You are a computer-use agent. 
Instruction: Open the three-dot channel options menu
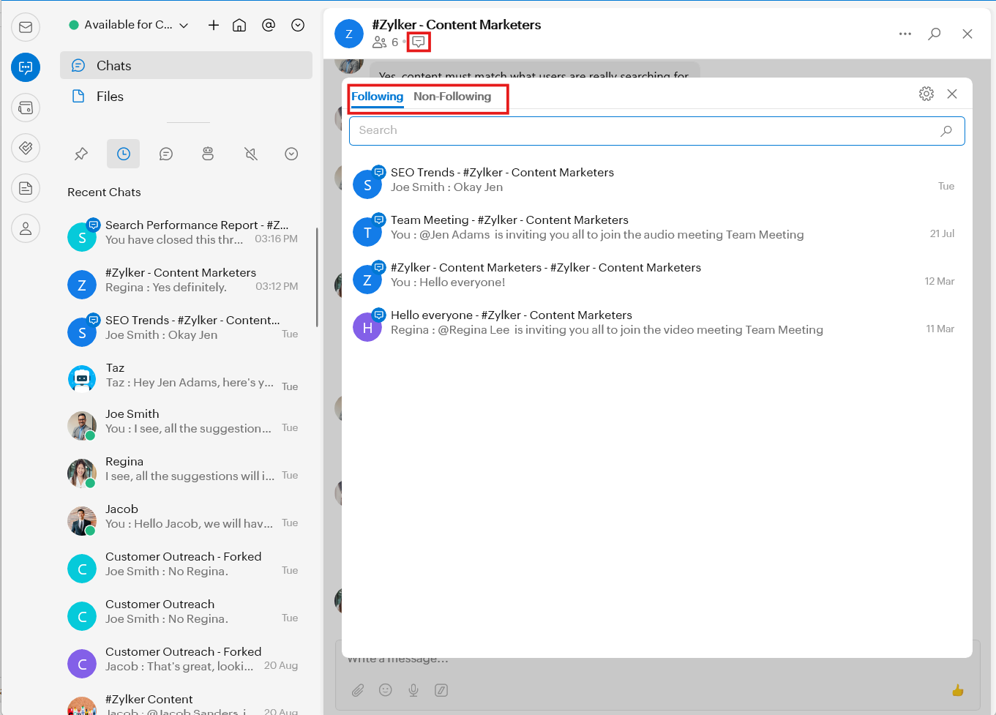click(905, 34)
